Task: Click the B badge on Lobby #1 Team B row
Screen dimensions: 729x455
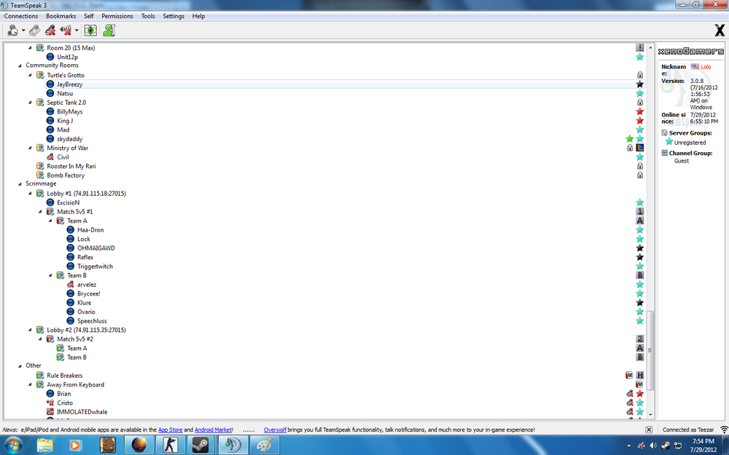Action: [640, 275]
